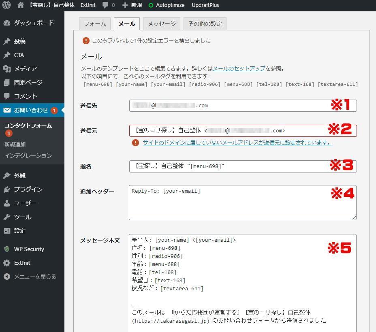Select the [text-168] mail tag
Screen dimensions: 376x332
tap(299, 84)
